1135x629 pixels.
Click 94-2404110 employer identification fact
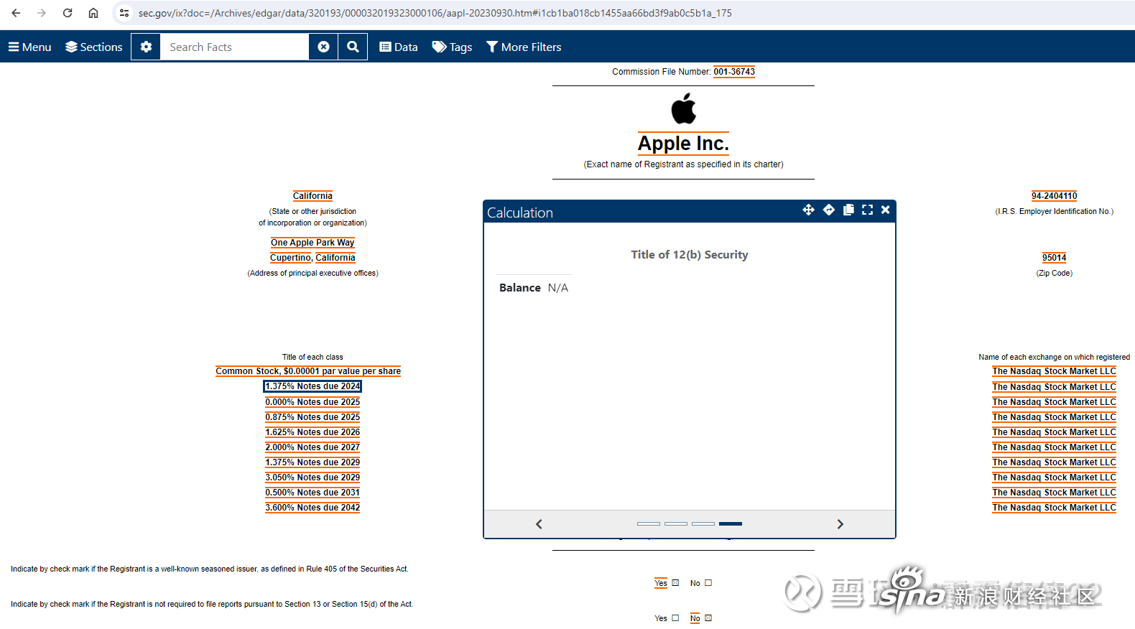click(x=1055, y=196)
